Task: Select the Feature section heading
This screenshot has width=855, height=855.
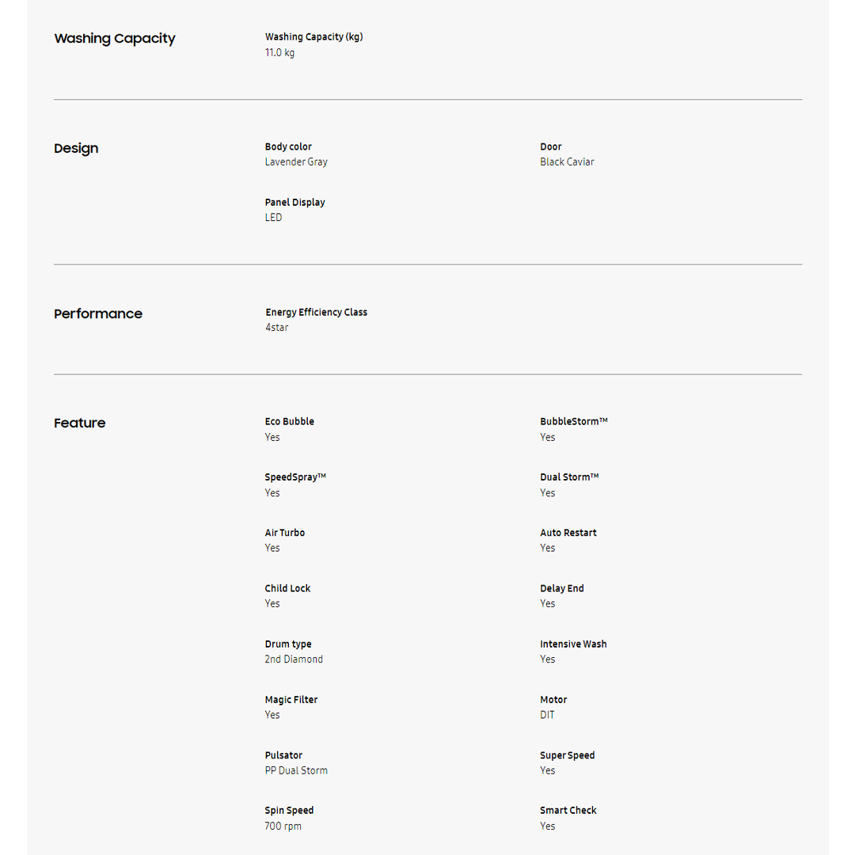Action: coord(79,424)
